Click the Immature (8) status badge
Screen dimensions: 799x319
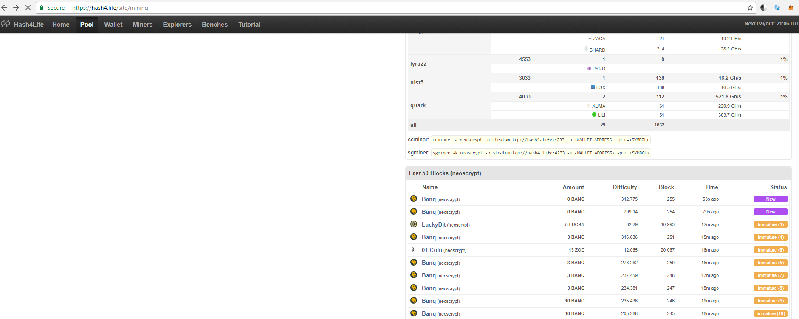coord(771,288)
